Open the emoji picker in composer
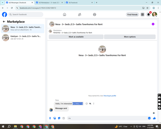 tap(149, 118)
